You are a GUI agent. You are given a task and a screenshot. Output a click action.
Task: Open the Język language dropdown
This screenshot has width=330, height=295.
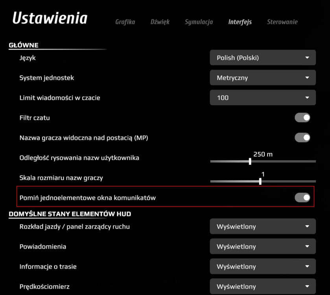pos(262,58)
